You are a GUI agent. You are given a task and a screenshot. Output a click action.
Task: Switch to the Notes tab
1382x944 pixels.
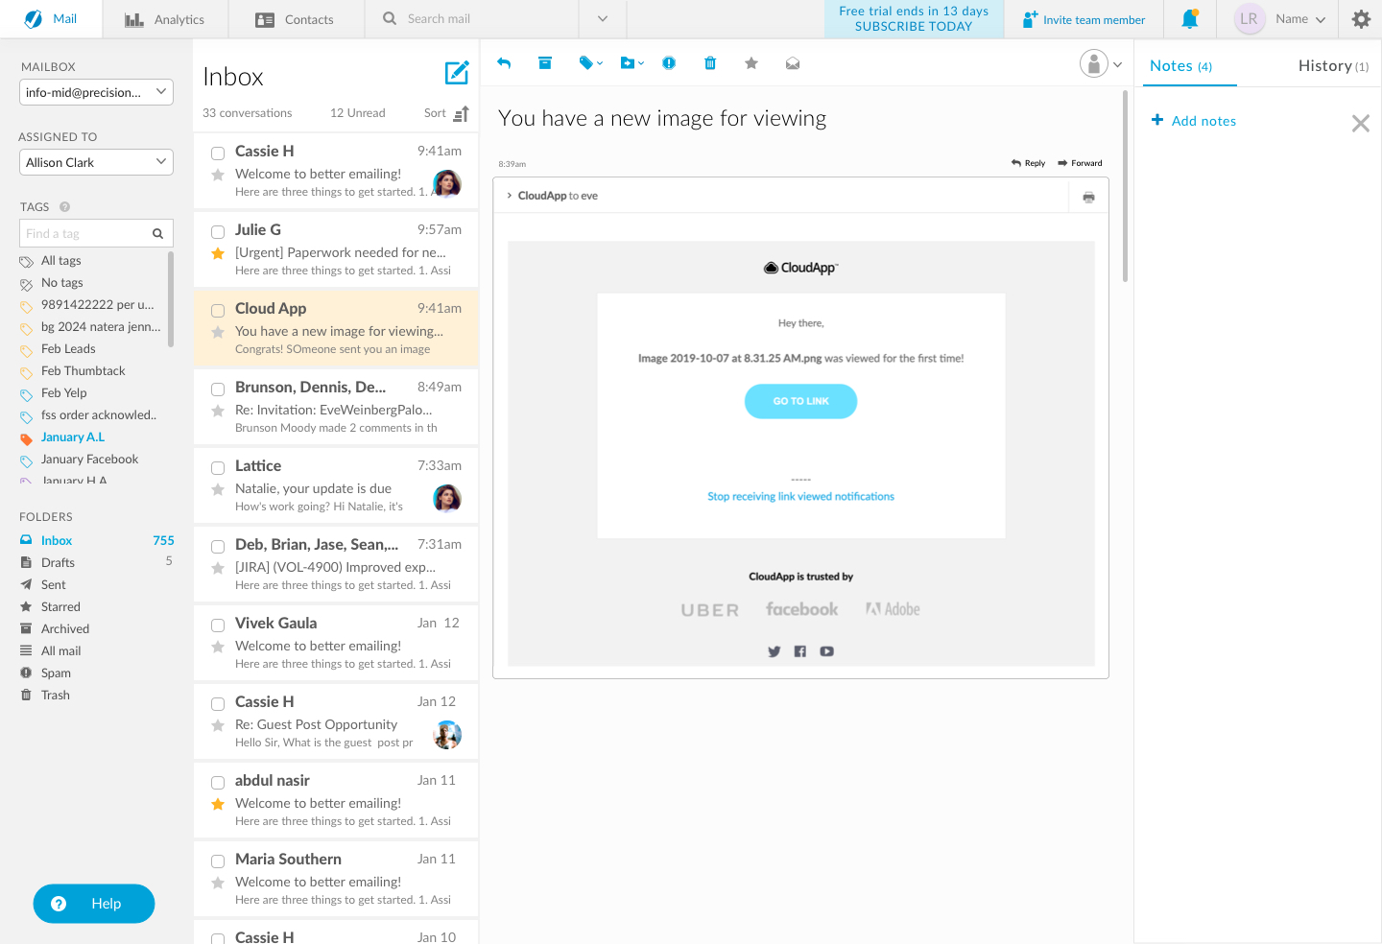(1180, 65)
